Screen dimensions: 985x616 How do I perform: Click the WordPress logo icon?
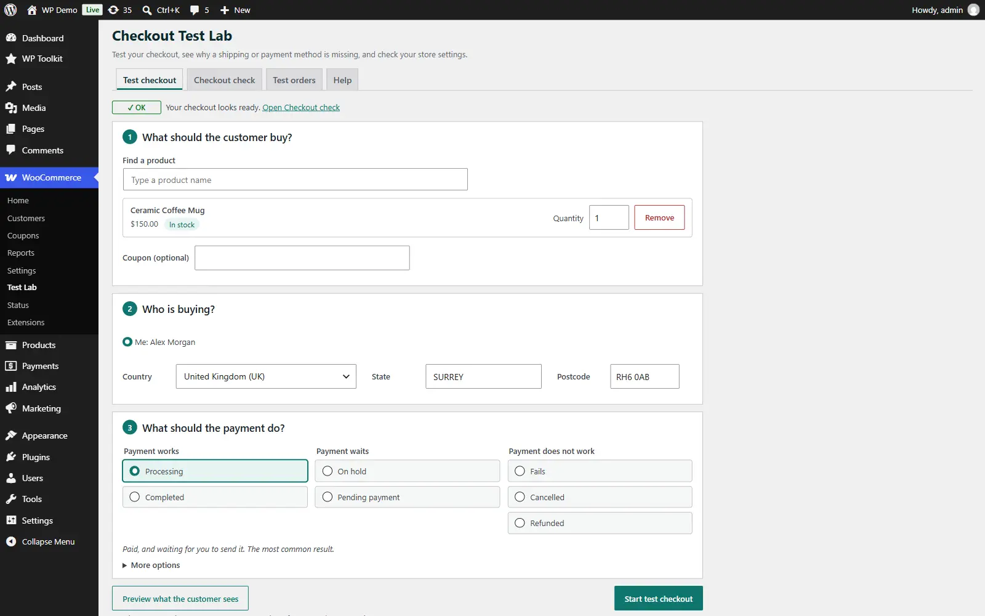pyautogui.click(x=10, y=10)
